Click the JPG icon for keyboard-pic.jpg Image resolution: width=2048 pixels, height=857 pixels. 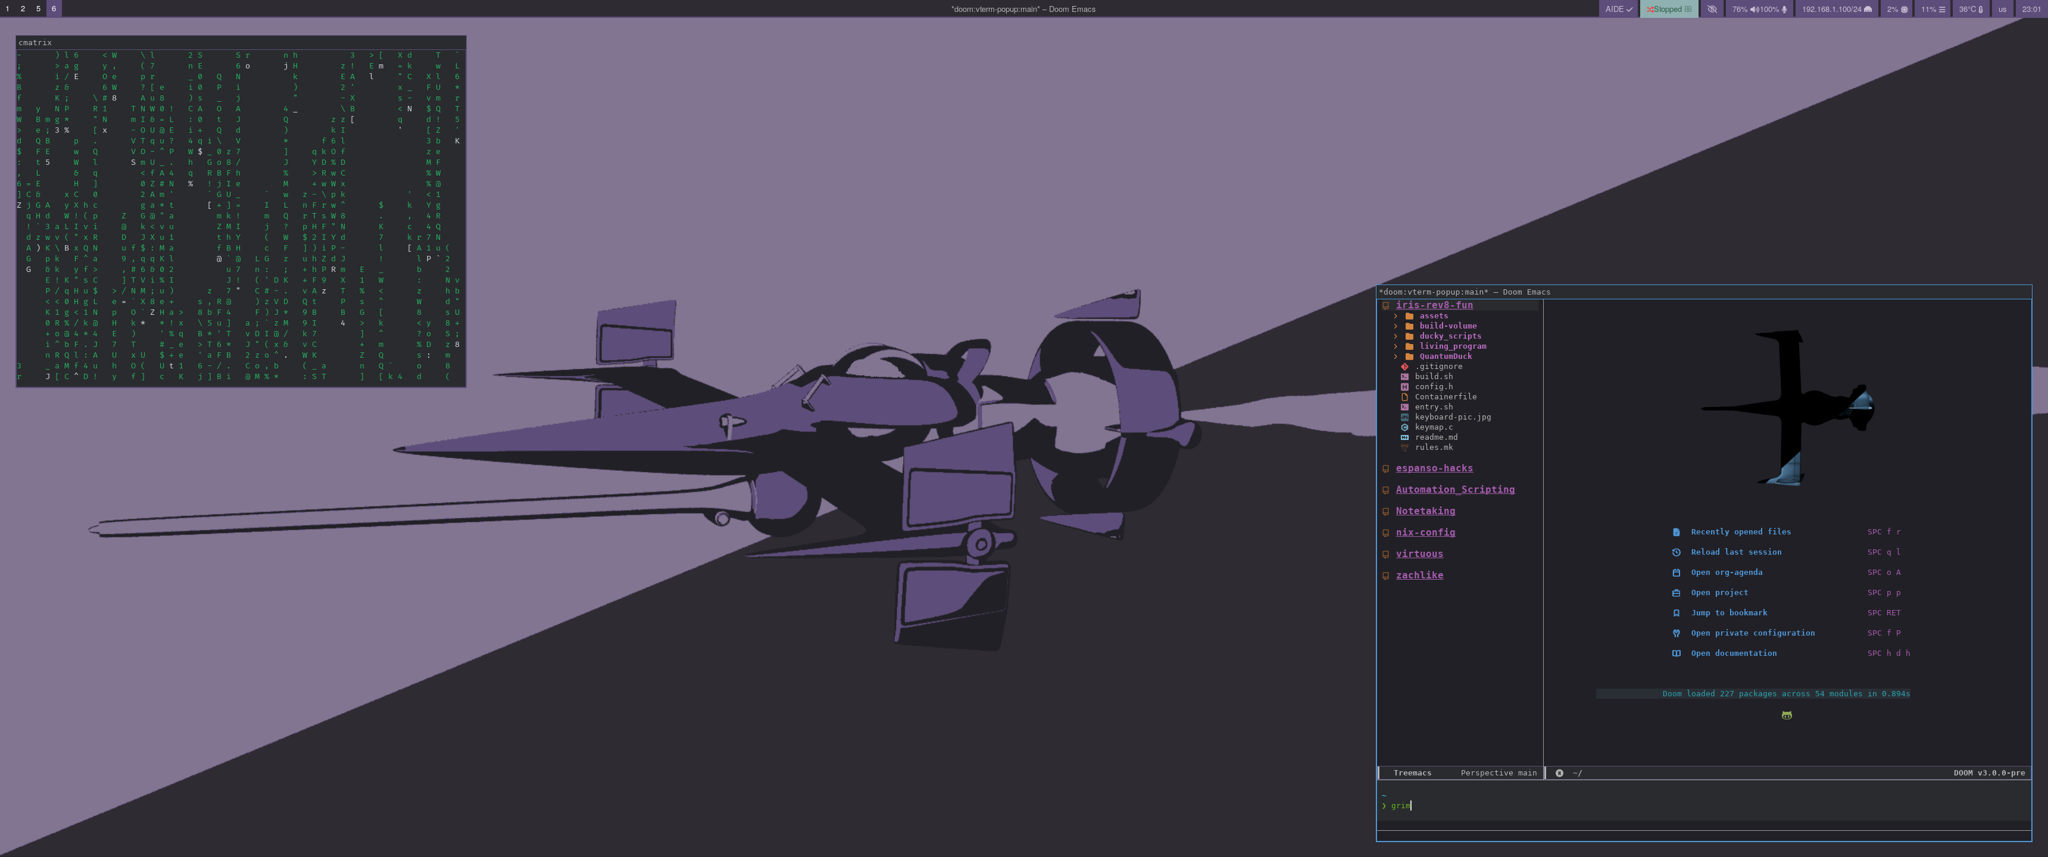tap(1404, 417)
